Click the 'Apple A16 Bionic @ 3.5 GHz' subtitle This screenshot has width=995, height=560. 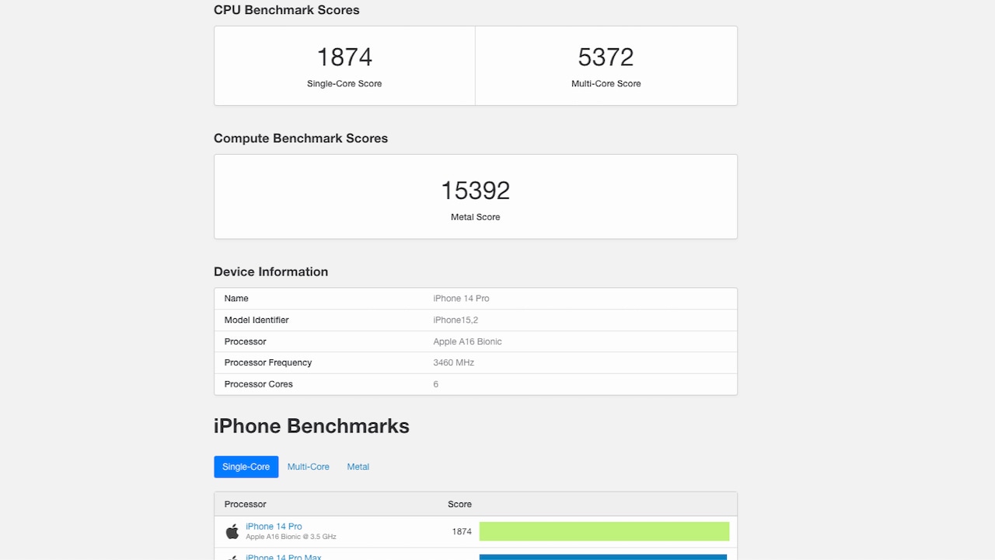[x=291, y=537]
